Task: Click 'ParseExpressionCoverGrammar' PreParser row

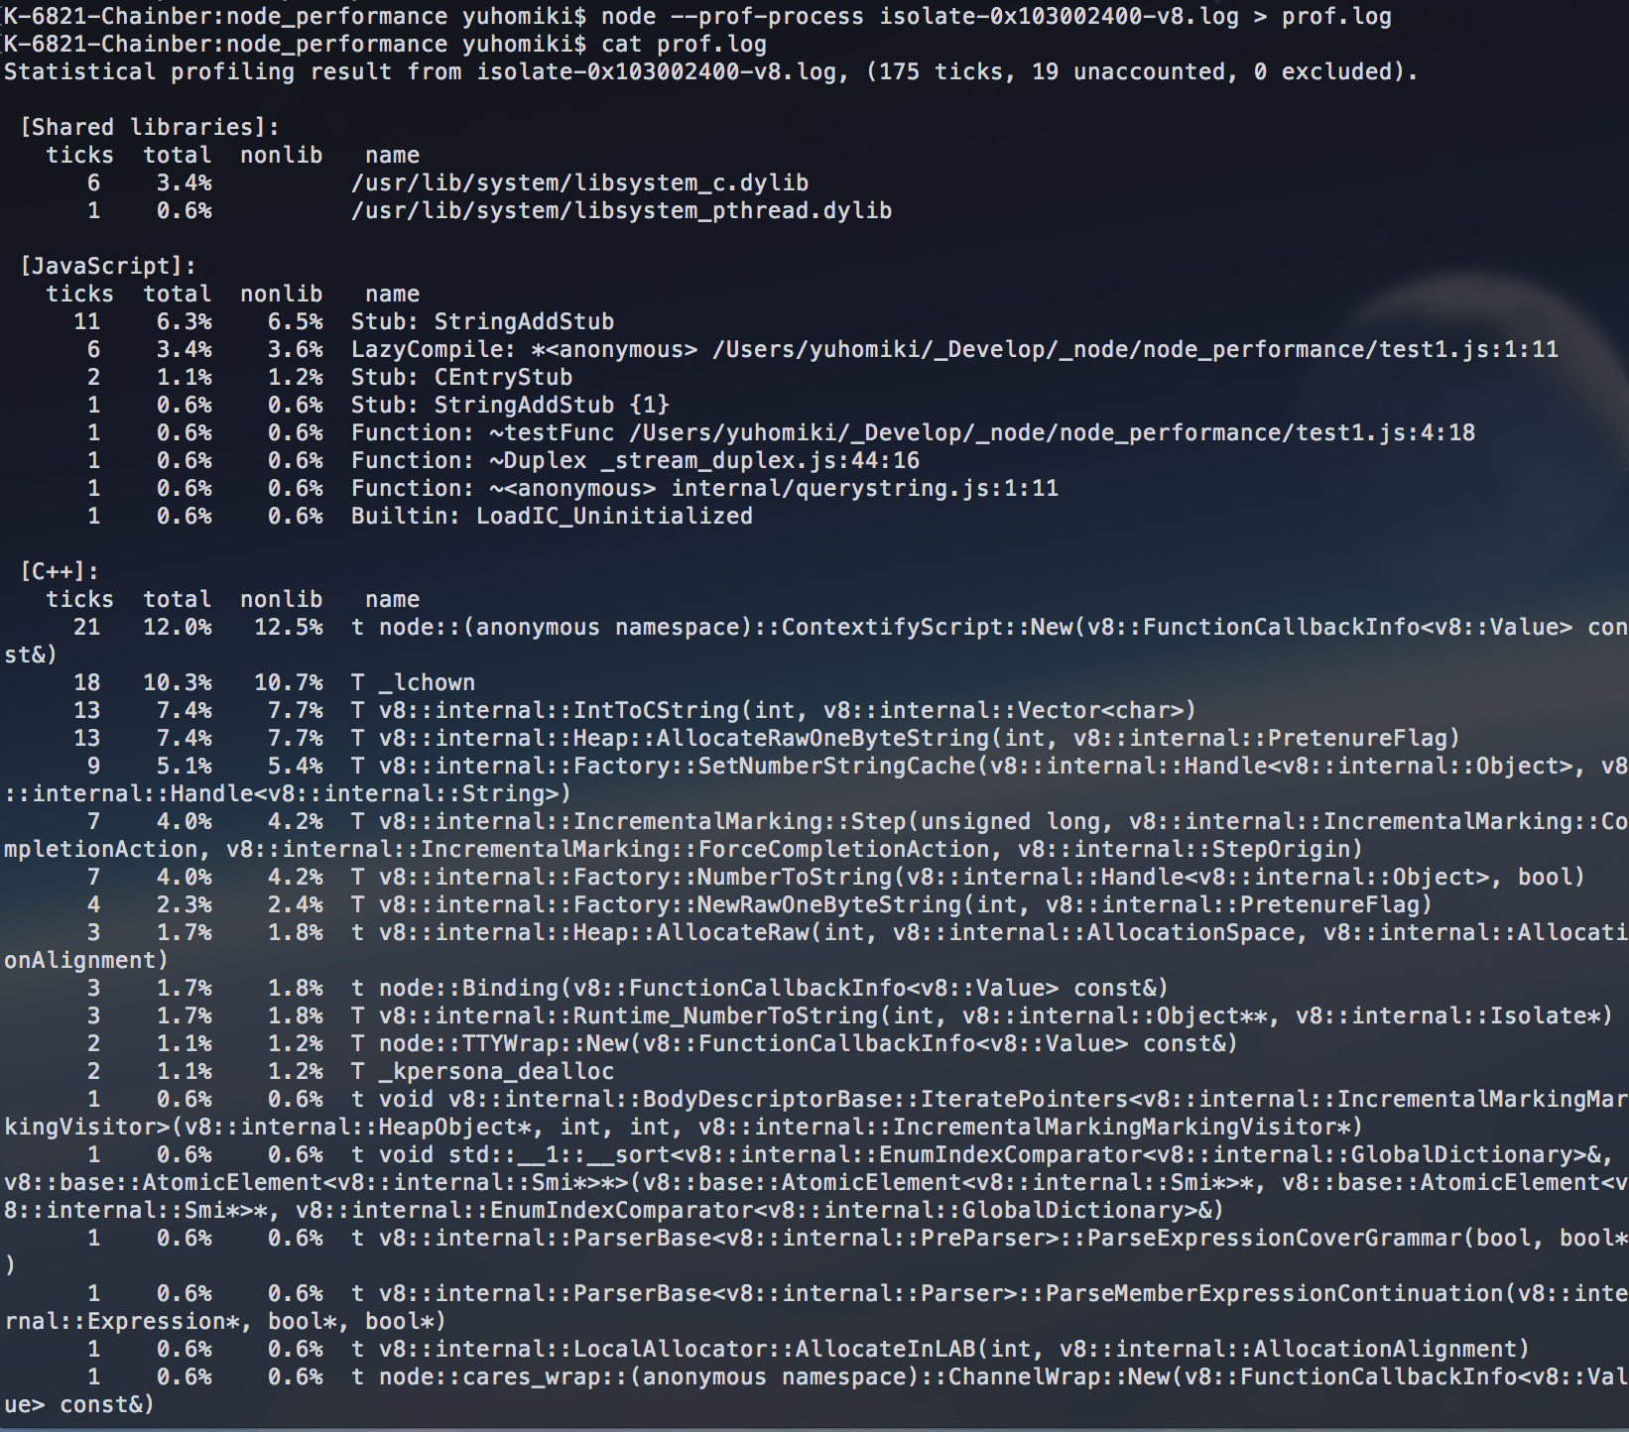Action: [814, 1252]
